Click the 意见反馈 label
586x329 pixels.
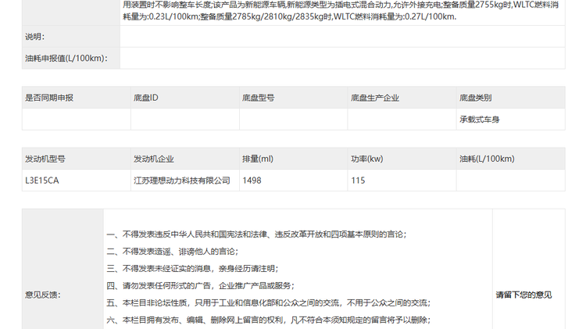pyautogui.click(x=43, y=295)
